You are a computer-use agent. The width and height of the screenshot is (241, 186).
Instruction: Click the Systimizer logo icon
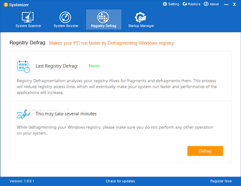(x=6, y=5)
